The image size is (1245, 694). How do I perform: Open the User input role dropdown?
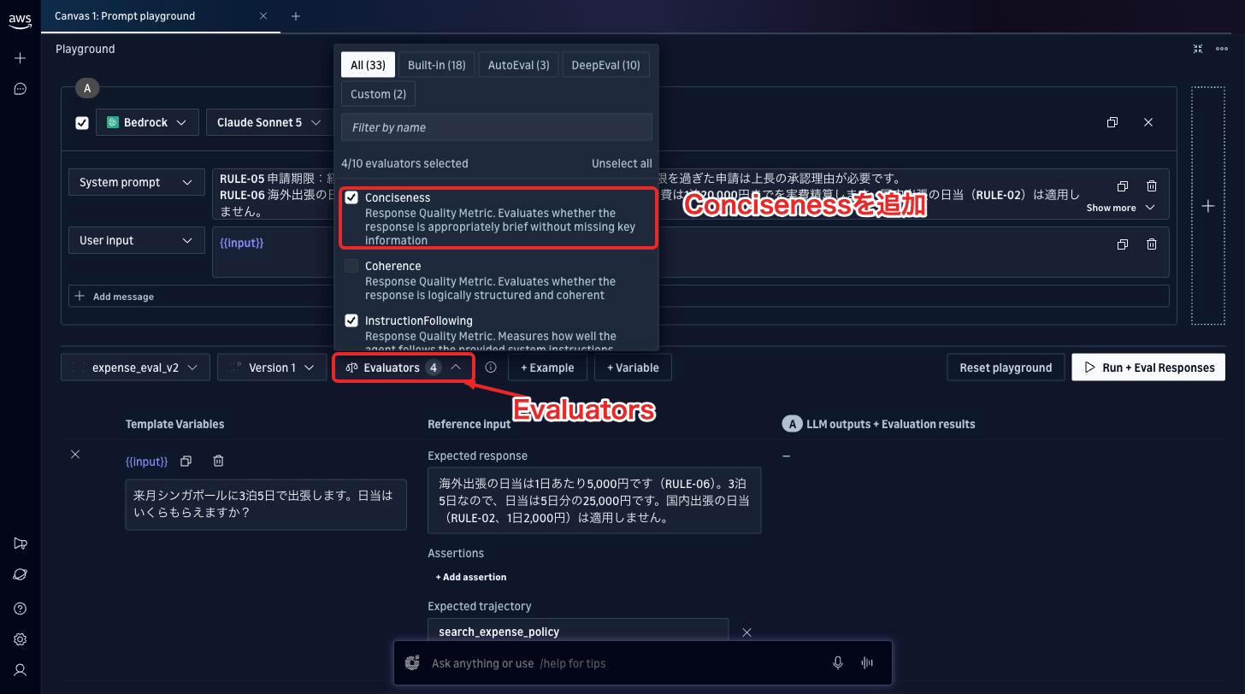[x=136, y=240]
